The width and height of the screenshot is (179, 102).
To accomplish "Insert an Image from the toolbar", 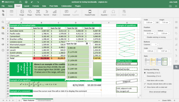I will pyautogui.click(x=22, y=13).
